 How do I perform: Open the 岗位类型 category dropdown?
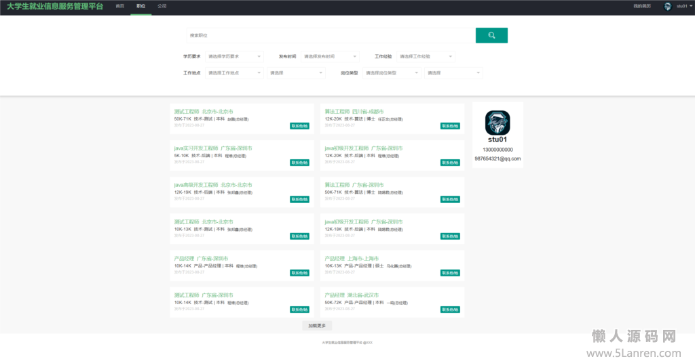tap(392, 72)
